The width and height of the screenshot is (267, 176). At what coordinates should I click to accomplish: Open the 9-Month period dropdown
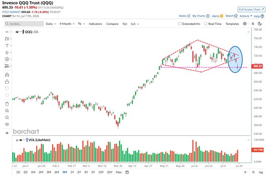point(67,24)
